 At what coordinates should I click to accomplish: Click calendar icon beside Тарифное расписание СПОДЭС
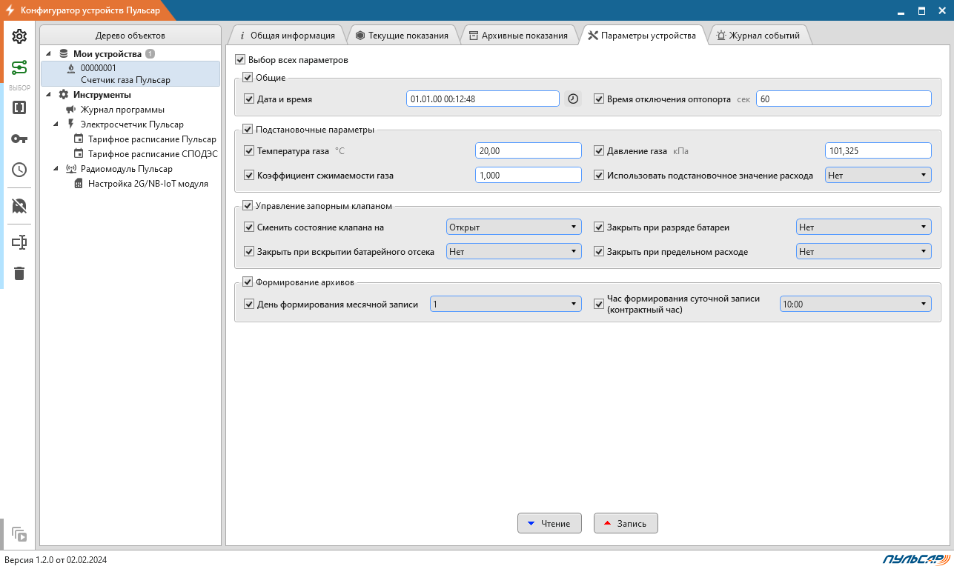click(x=79, y=154)
